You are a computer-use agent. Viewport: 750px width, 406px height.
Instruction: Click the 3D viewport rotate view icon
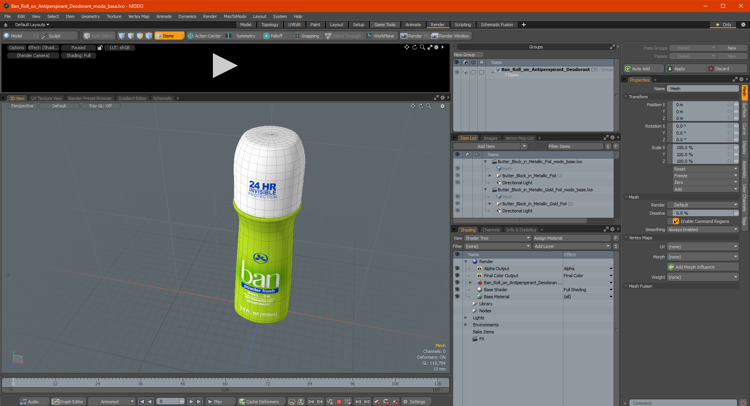point(421,106)
